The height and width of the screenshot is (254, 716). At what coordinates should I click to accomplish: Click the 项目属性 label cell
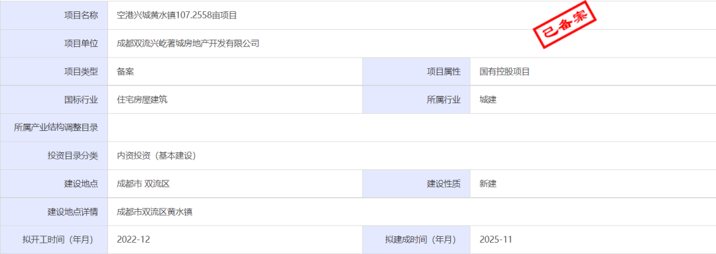tap(416, 71)
